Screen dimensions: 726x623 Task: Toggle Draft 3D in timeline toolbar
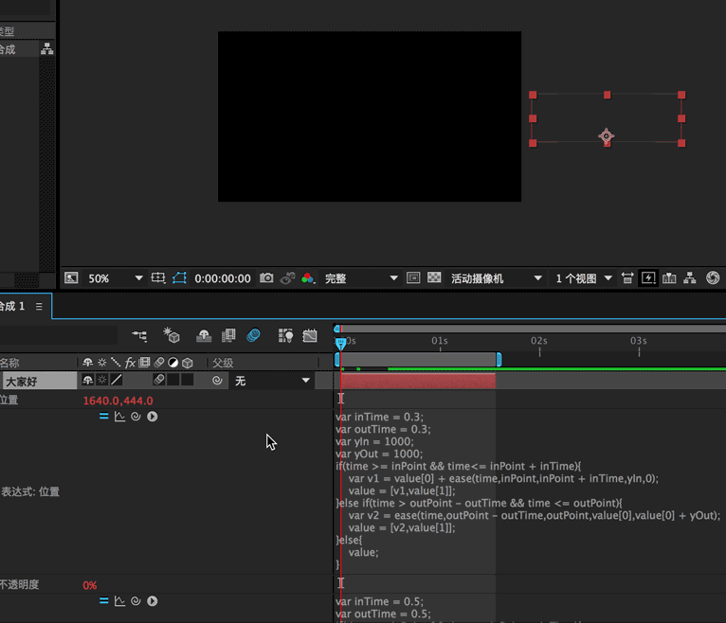(x=172, y=335)
